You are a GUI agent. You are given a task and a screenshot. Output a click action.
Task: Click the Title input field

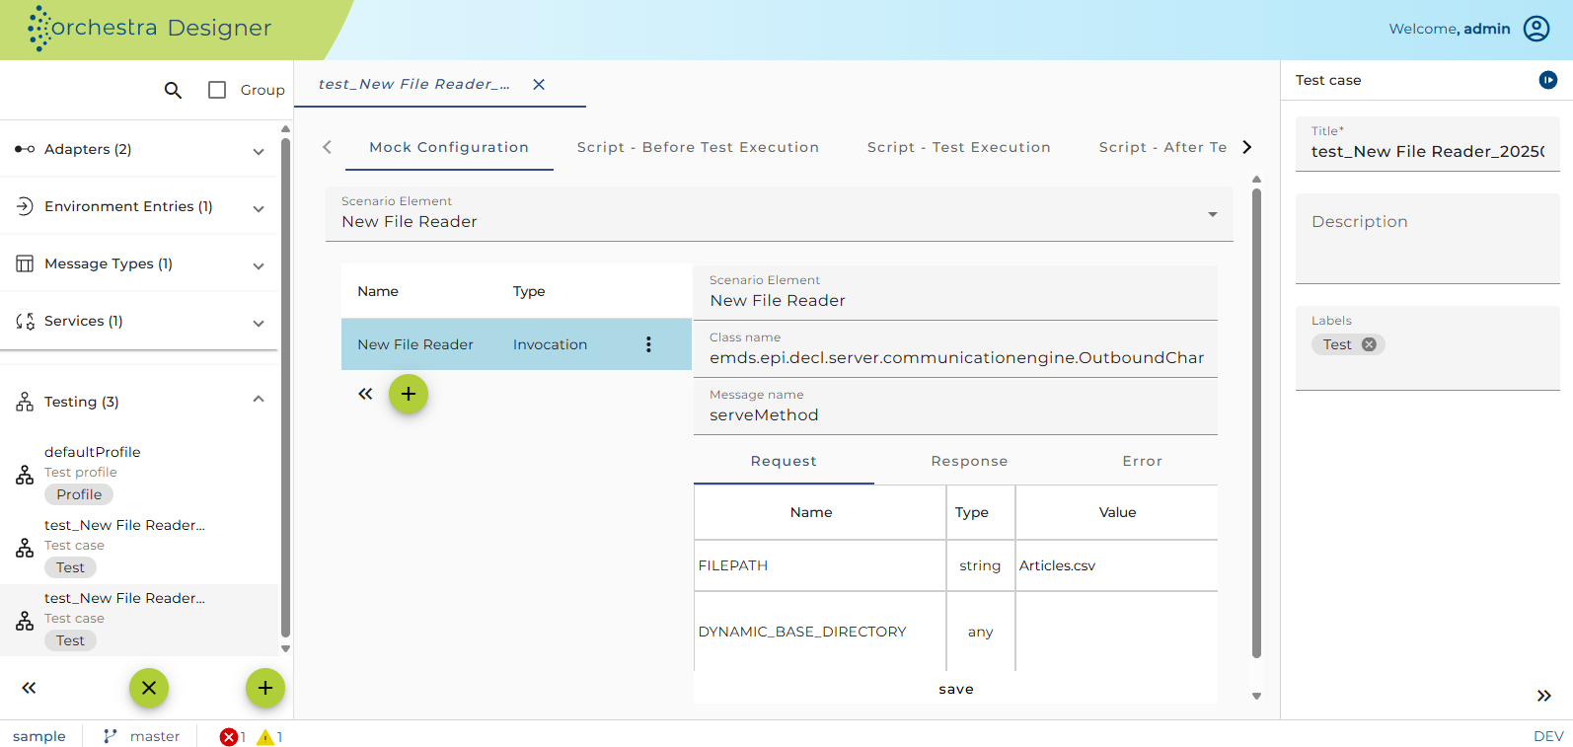(x=1427, y=144)
